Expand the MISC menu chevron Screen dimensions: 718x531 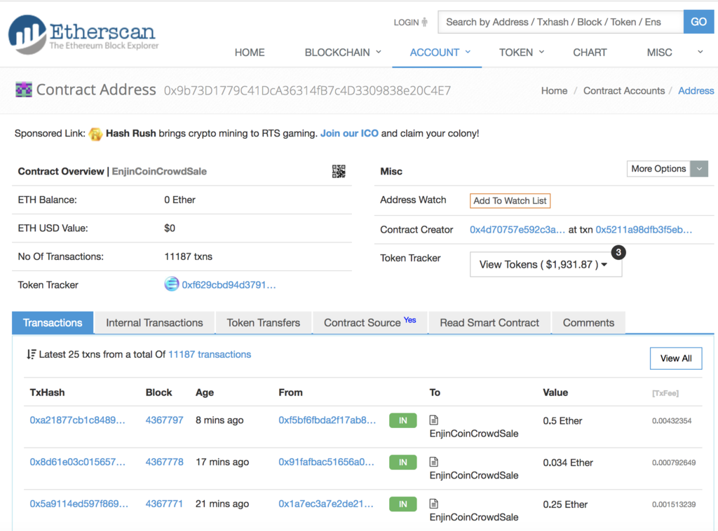click(700, 52)
